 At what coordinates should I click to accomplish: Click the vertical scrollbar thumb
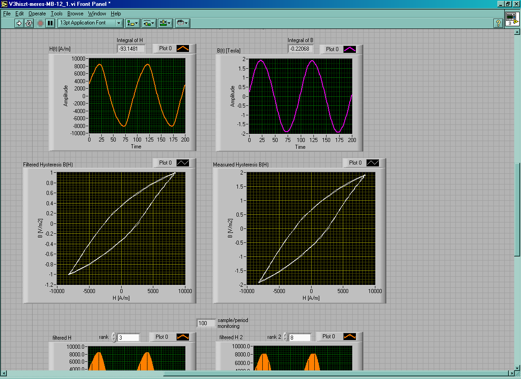click(x=516, y=209)
